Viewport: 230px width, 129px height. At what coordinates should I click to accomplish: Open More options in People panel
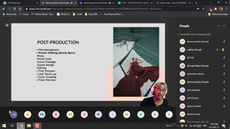218,26
